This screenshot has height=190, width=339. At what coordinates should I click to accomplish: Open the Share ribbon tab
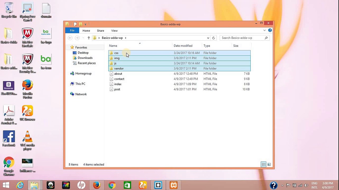100,31
